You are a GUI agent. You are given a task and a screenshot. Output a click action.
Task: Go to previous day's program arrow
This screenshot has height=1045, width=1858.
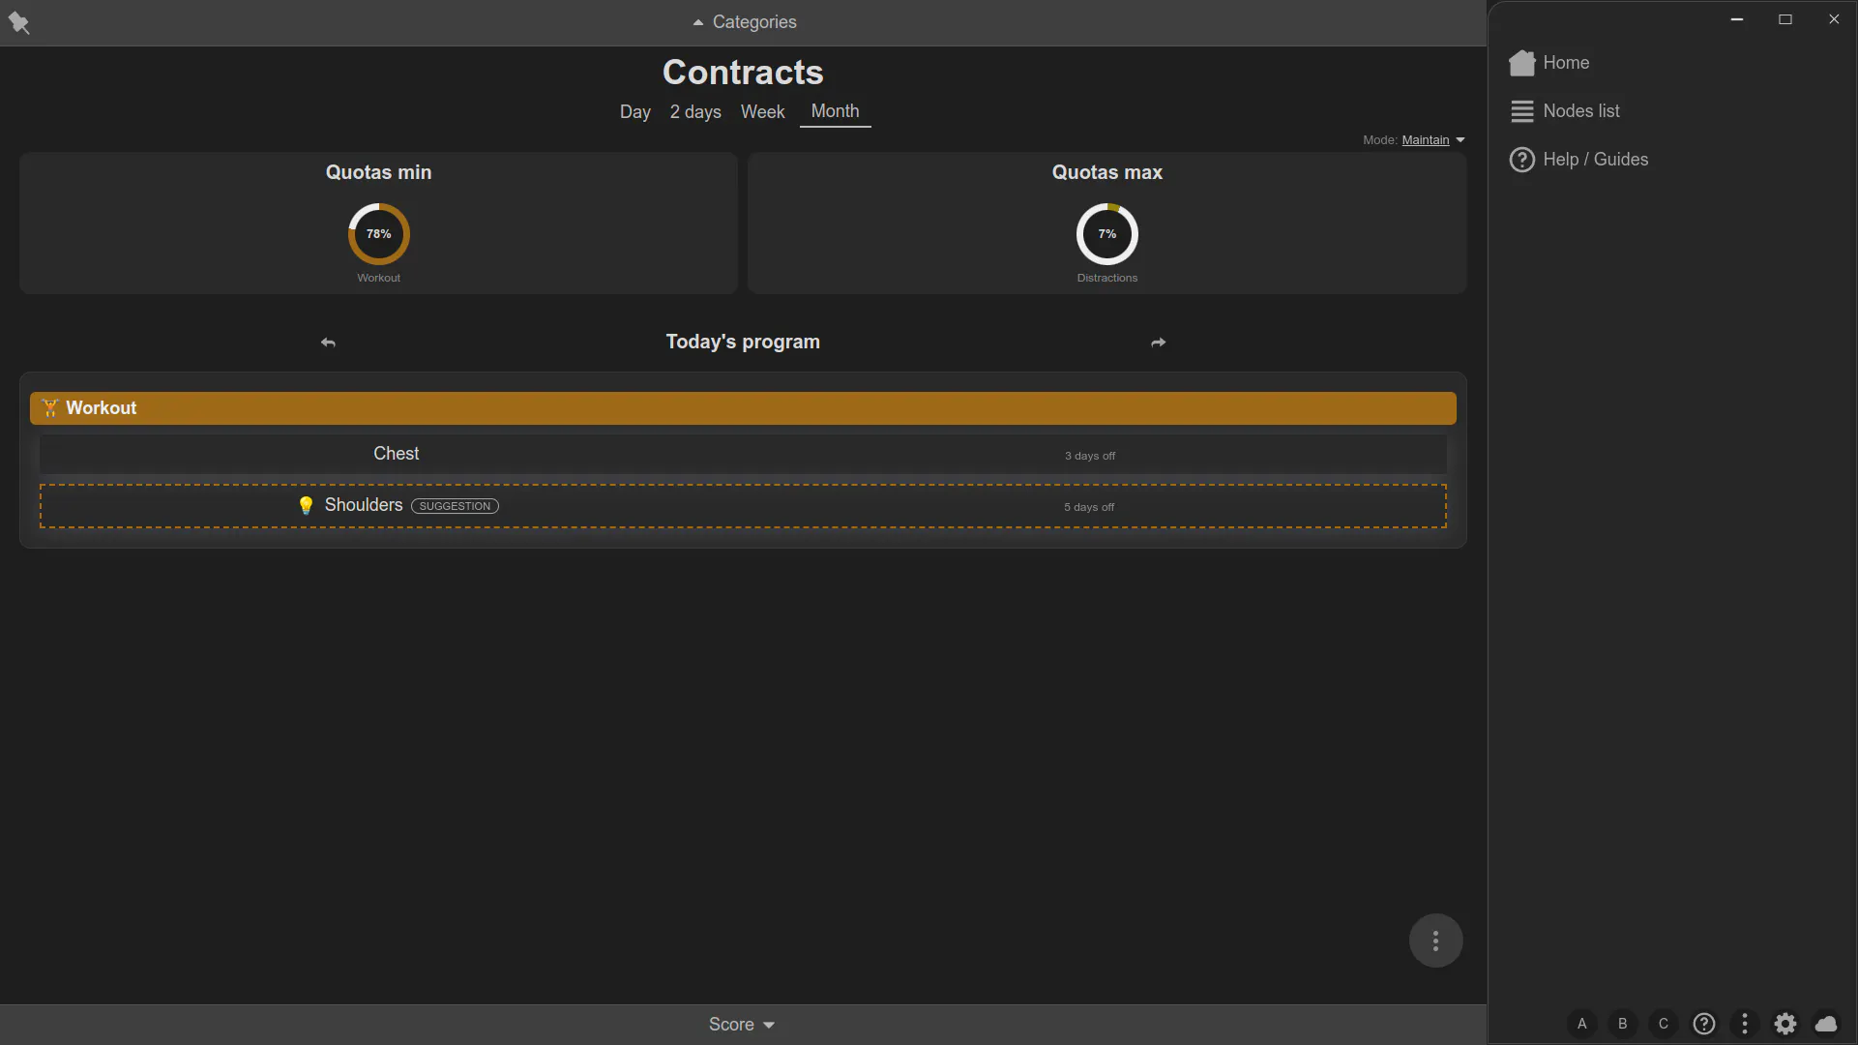click(328, 343)
